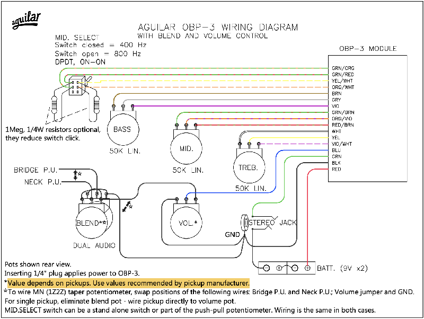Click the double arrow beside BRIDGE P.U.
The height and width of the screenshot is (319, 424).
pyautogui.click(x=75, y=175)
